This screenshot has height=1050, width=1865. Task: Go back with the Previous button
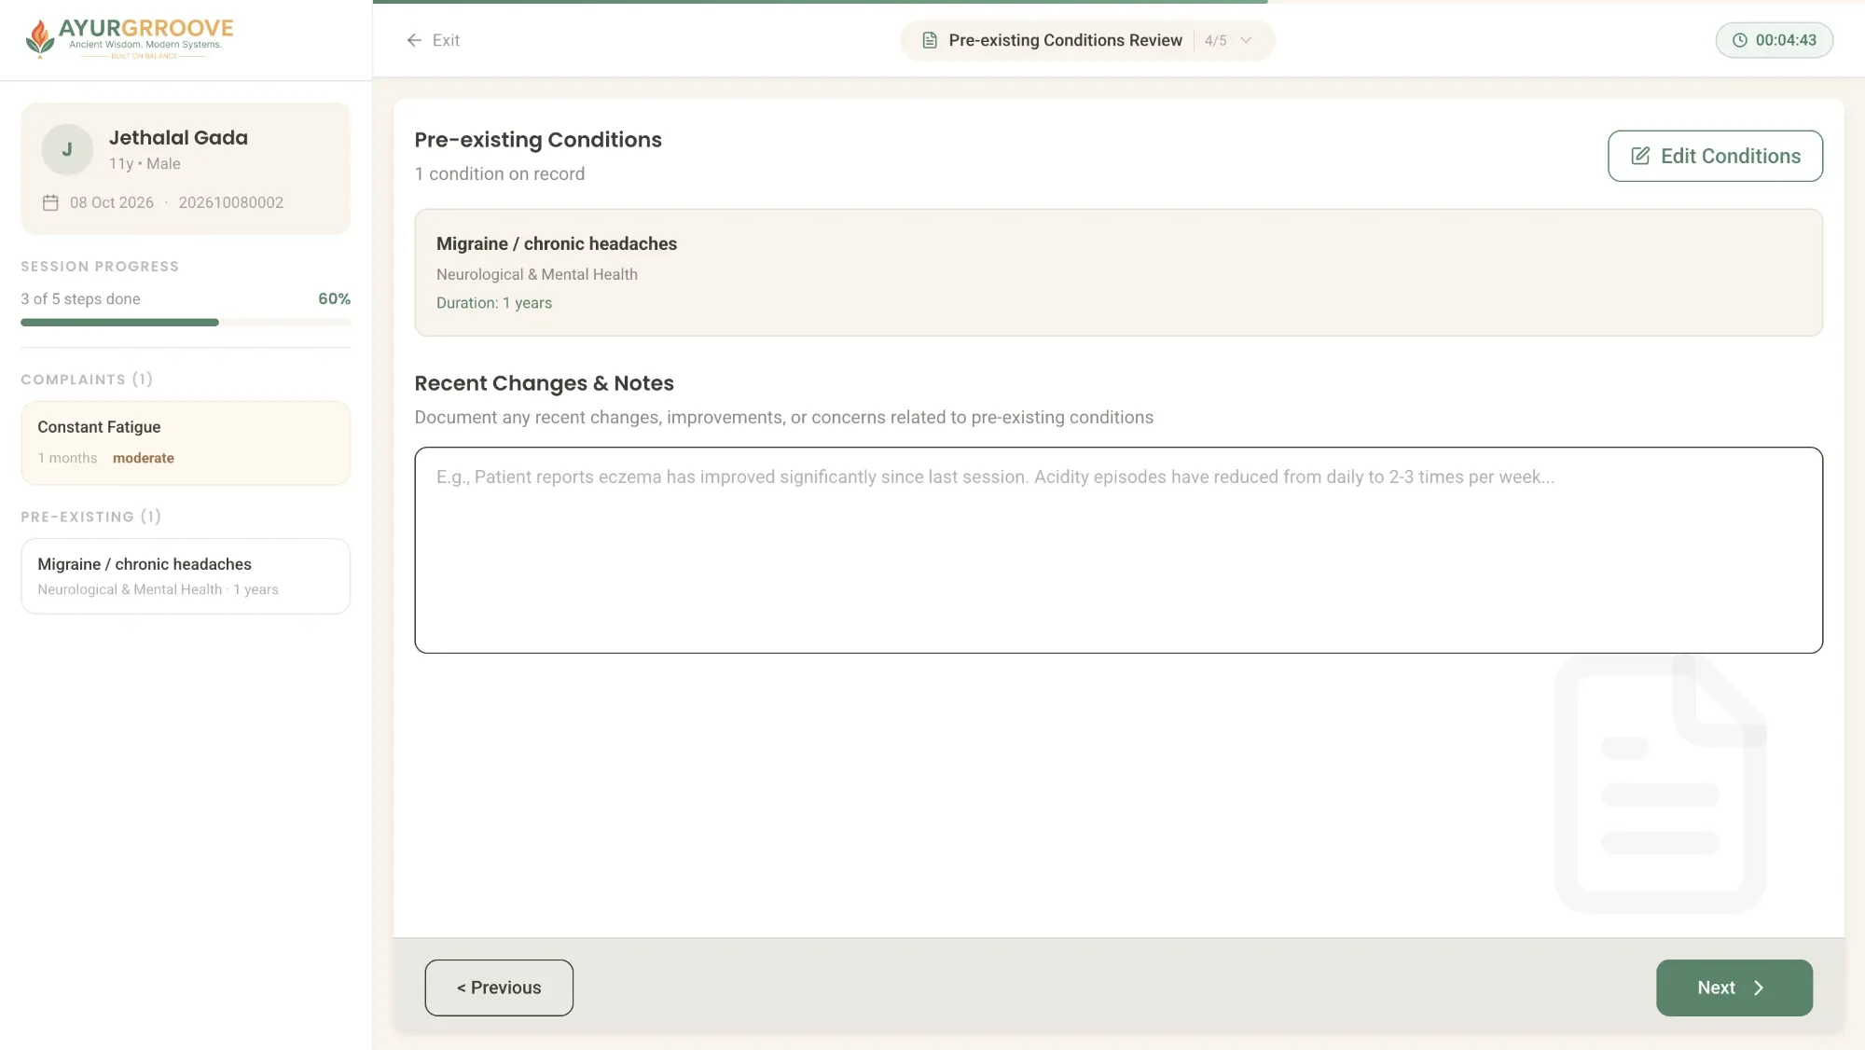pyautogui.click(x=499, y=988)
